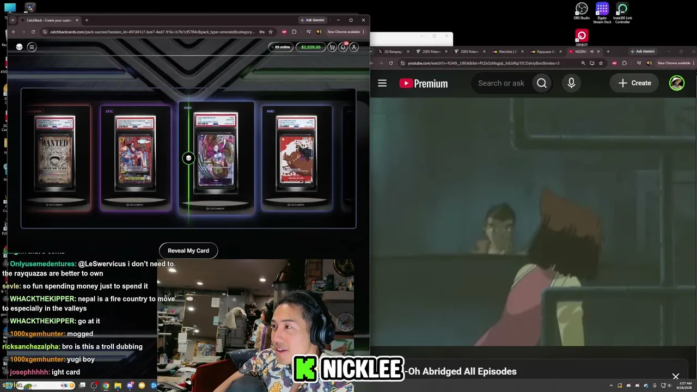Open the CatchBack user profile icon
Viewport: 697px width, 392px height.
(354, 47)
